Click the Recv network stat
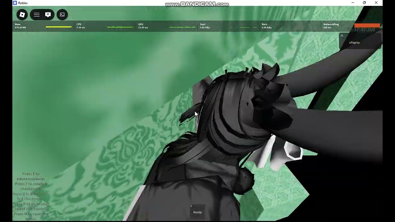This screenshot has width=395, height=222. (290, 26)
